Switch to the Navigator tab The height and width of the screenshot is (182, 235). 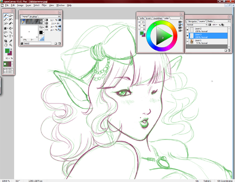[192, 21]
